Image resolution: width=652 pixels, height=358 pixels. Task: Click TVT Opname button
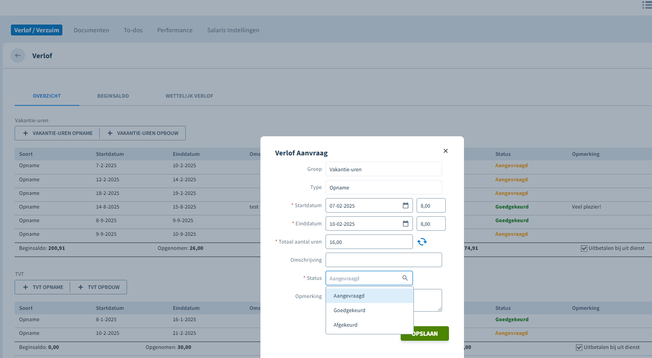[x=43, y=287]
